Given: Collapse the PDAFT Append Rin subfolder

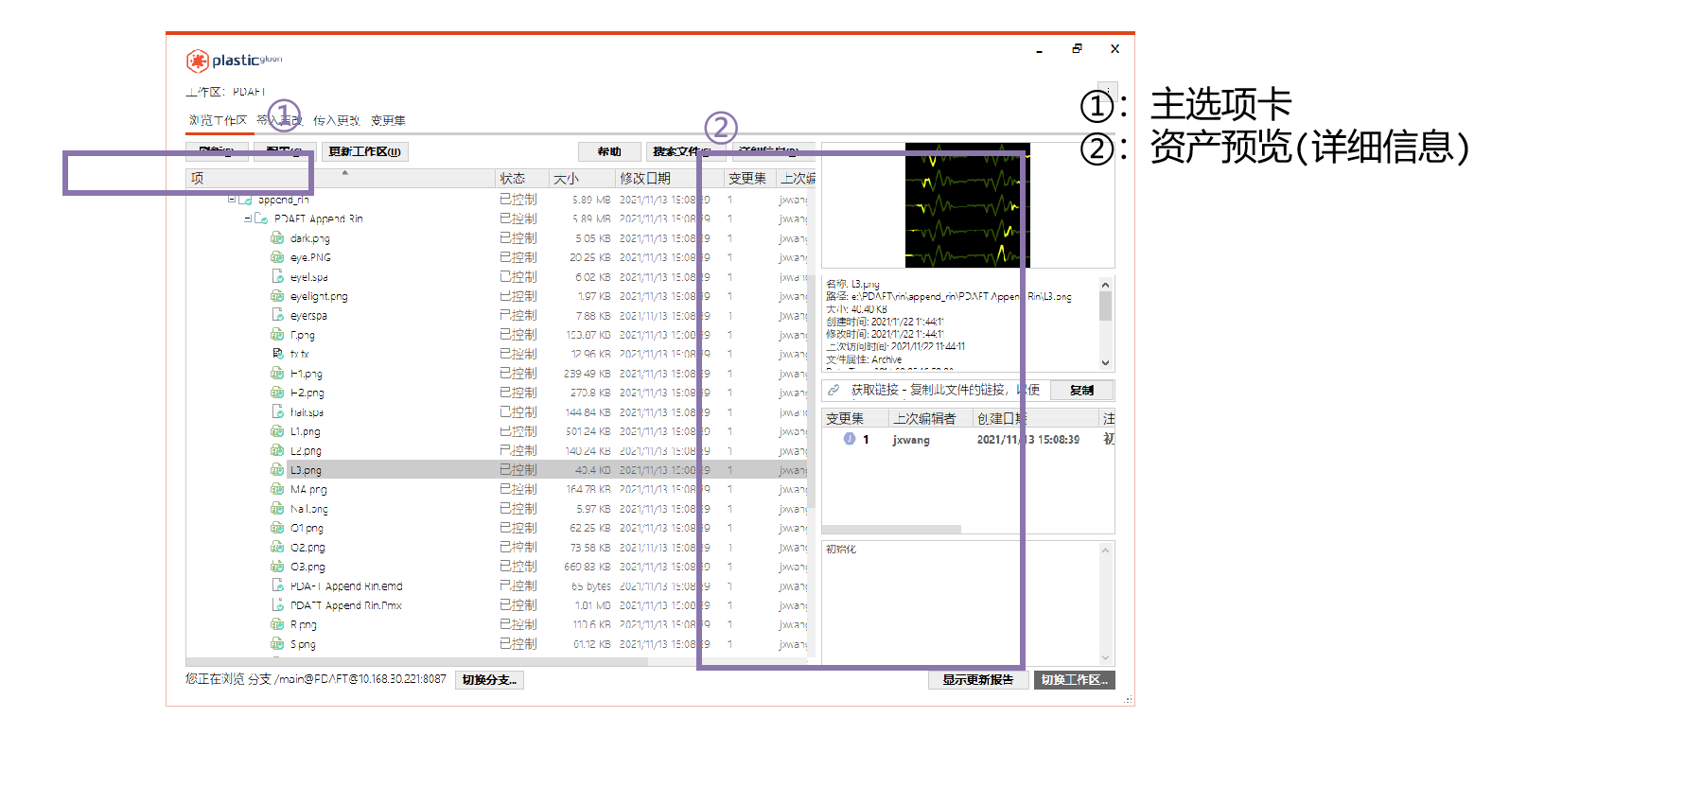Looking at the screenshot, I should [248, 218].
